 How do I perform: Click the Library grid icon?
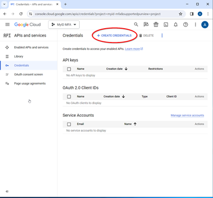pos(7,56)
